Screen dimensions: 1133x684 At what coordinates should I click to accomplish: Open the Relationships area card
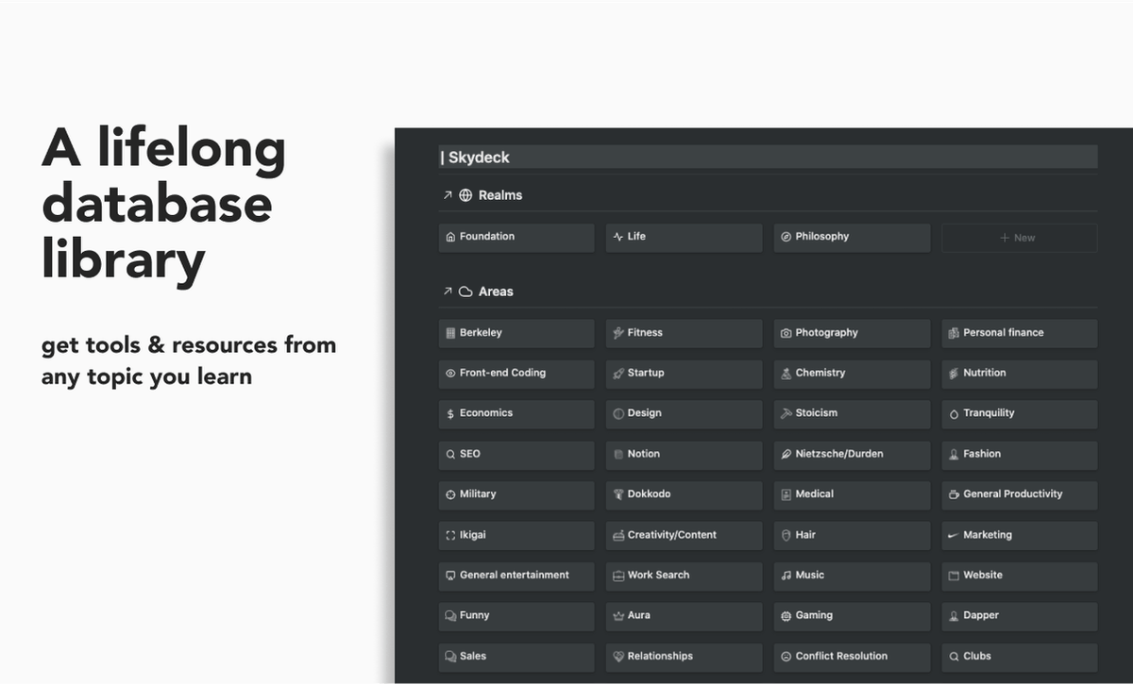coord(684,657)
